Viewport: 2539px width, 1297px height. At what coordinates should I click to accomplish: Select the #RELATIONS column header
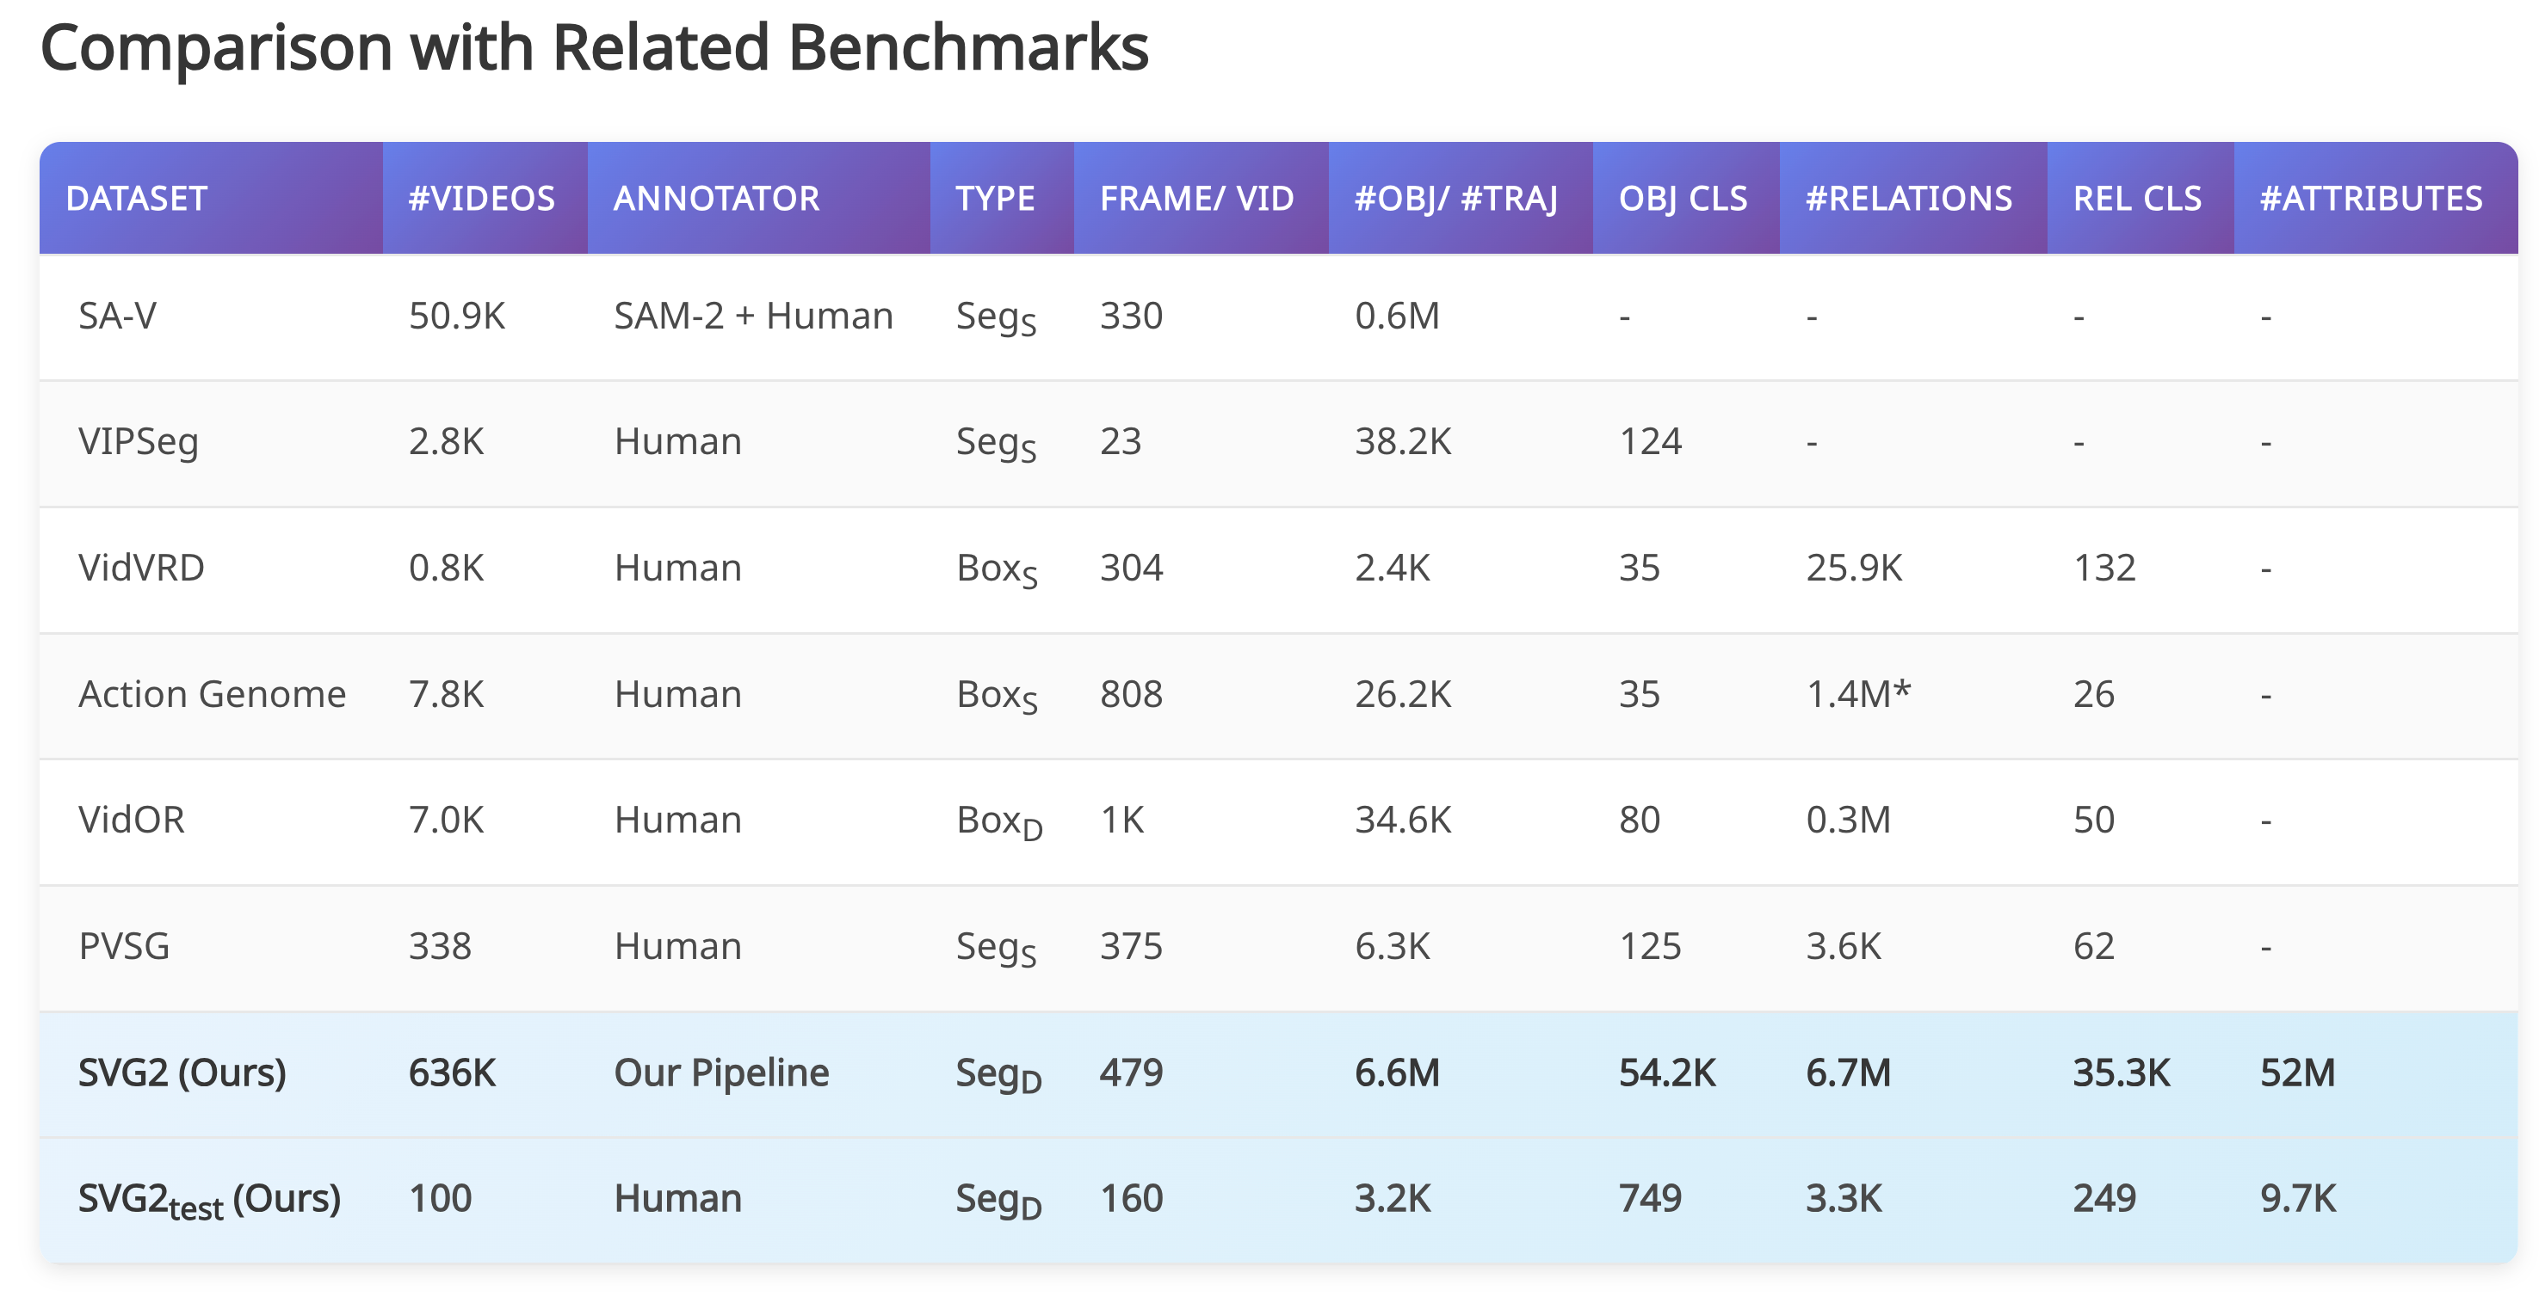[1908, 198]
